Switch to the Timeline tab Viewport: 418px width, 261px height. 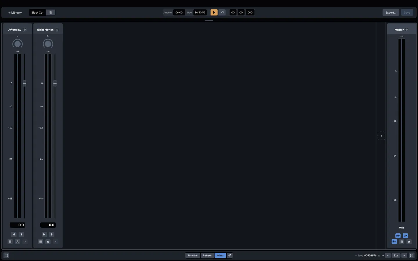tap(192, 255)
